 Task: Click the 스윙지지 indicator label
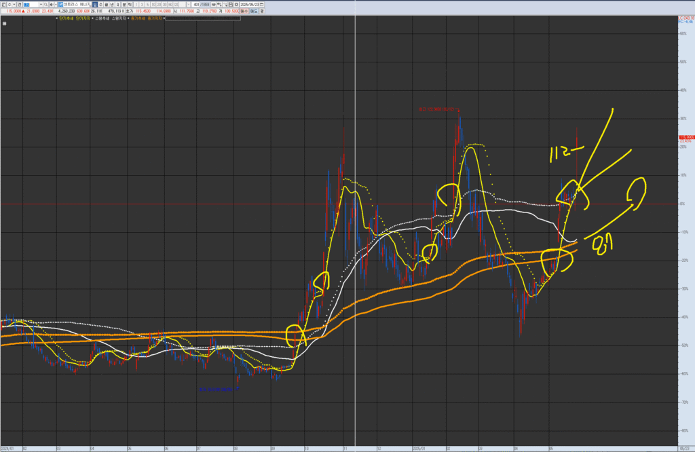[x=119, y=18]
